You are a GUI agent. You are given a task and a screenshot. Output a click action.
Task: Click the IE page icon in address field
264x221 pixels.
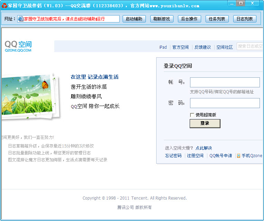click(20, 19)
